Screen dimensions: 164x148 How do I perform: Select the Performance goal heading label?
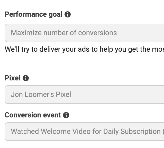[34, 14]
